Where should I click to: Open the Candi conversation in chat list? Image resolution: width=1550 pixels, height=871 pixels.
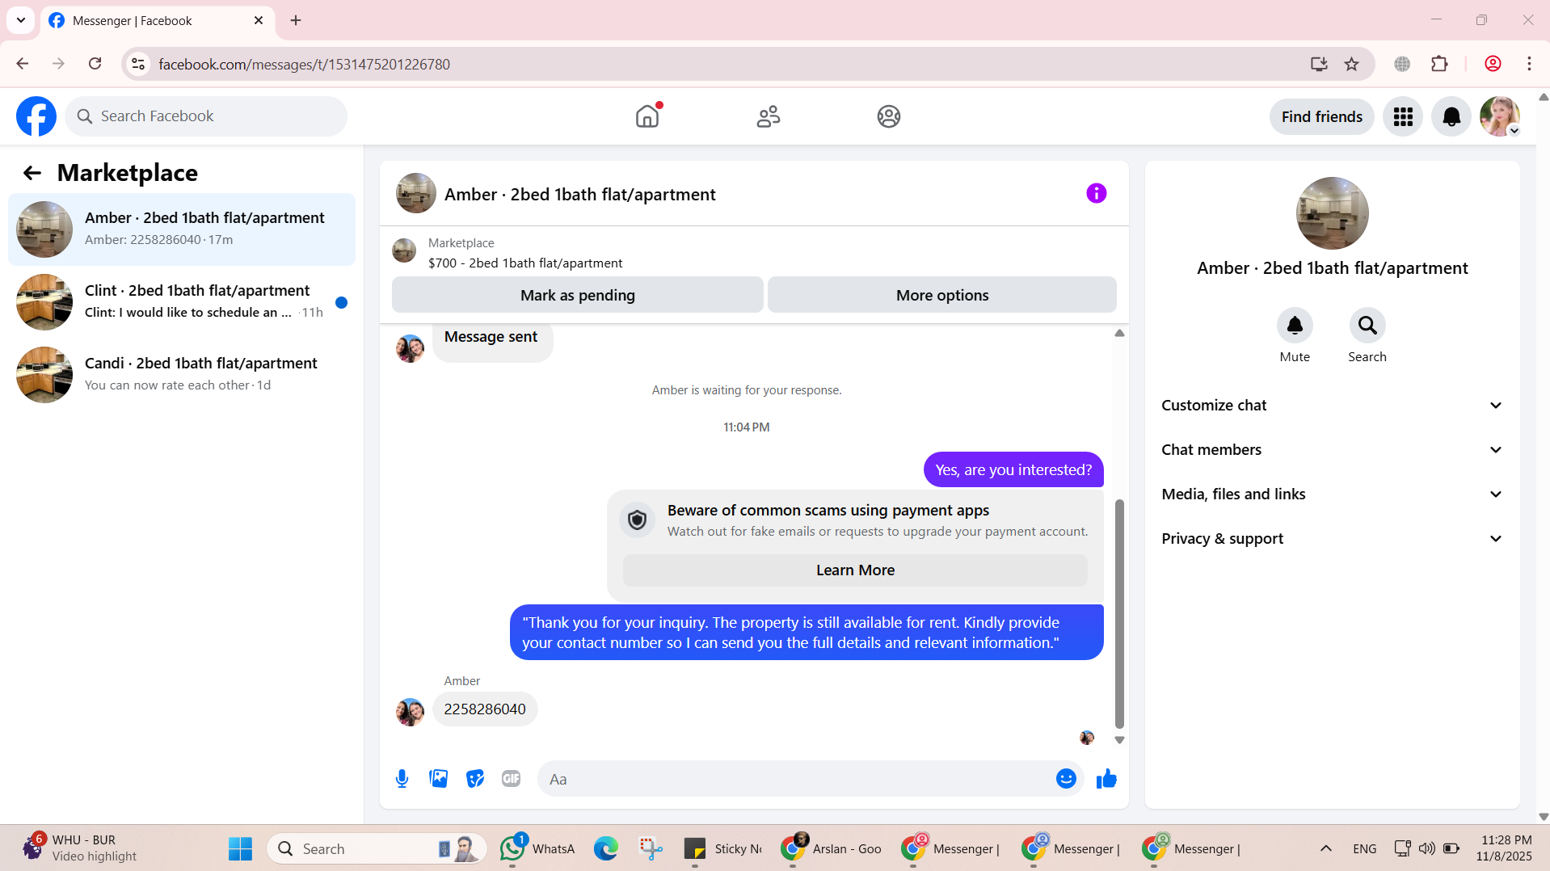coord(182,375)
